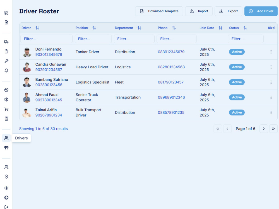This screenshot has width=279, height=209.
Task: Click phone number 081790123457
Action: click(x=171, y=82)
